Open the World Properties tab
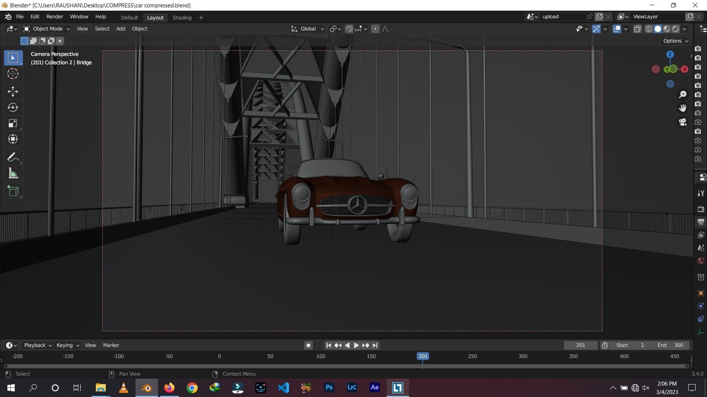This screenshot has height=397, width=707. [701, 260]
